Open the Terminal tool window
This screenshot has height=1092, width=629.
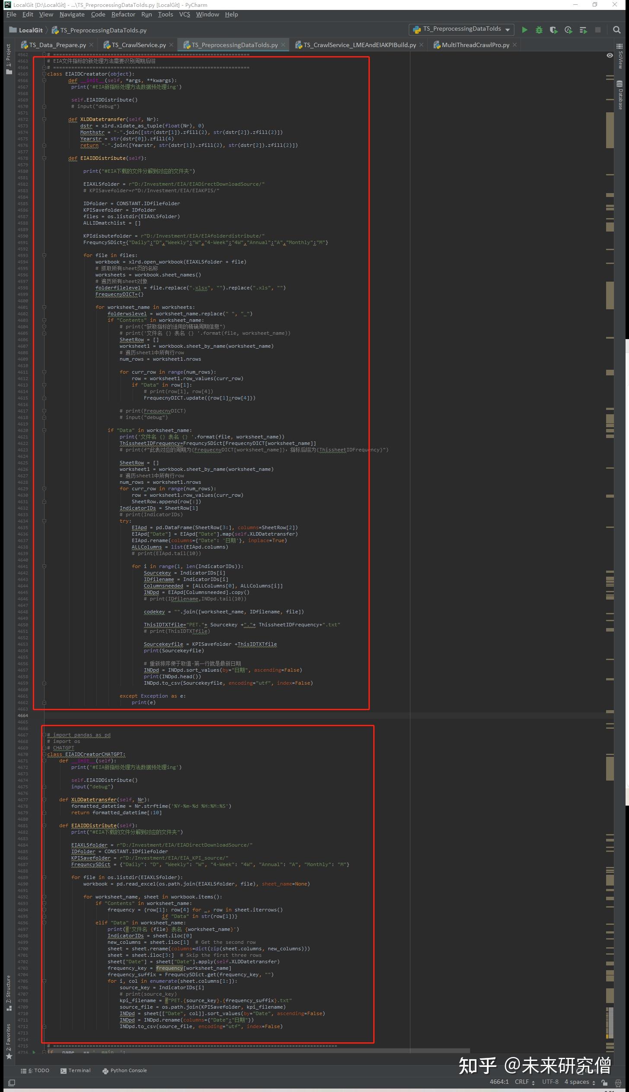pos(76,1070)
